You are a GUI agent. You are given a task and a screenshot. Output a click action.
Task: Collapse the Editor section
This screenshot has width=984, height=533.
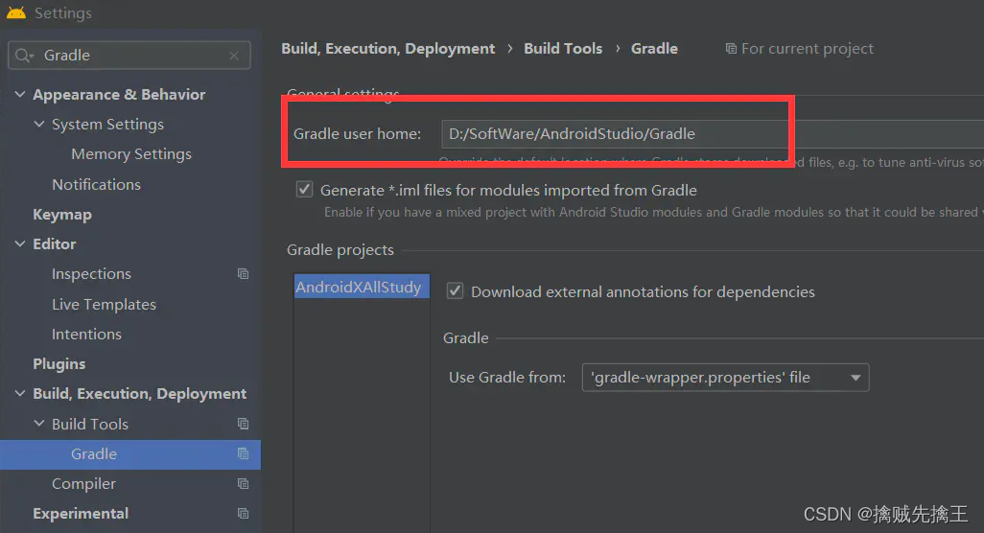pos(20,243)
